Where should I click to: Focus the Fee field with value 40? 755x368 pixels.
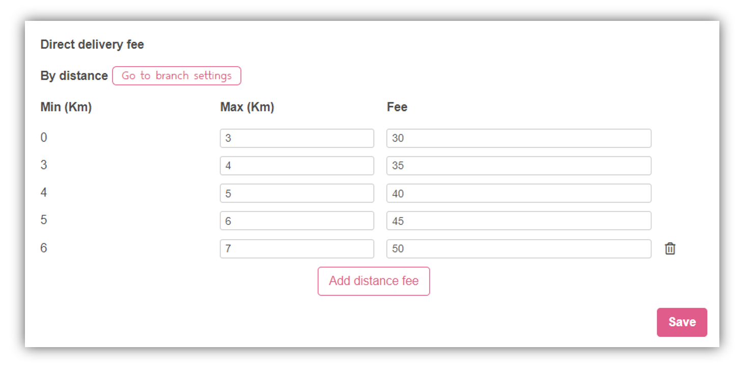point(519,193)
